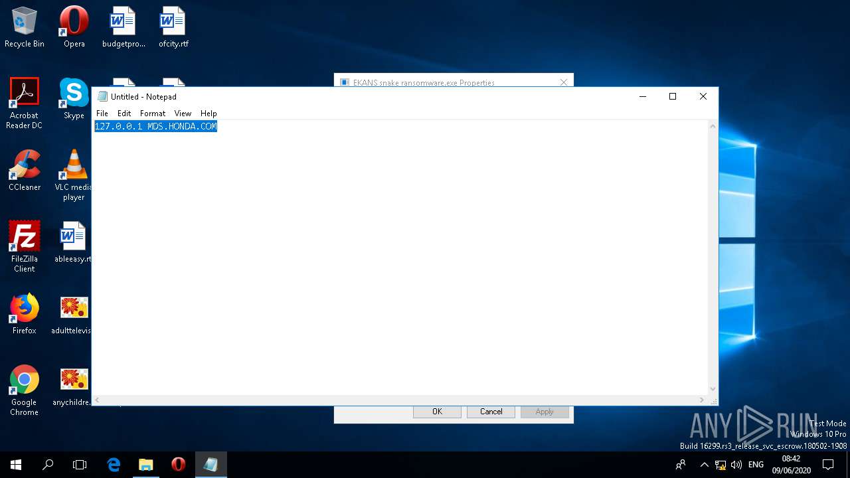The width and height of the screenshot is (850, 478).
Task: Select the adulttelevis image file icon
Action: [x=73, y=313]
